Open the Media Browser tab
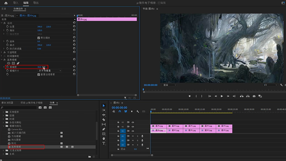Viewport: 286px width, 161px height. point(7,103)
